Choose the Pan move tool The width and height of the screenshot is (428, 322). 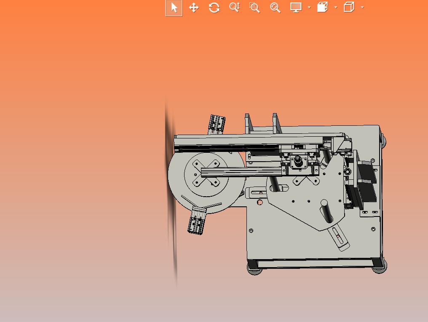[194, 7]
